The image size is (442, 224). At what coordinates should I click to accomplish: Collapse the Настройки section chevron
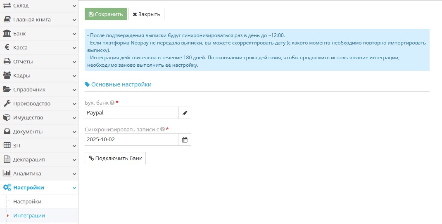74,188
